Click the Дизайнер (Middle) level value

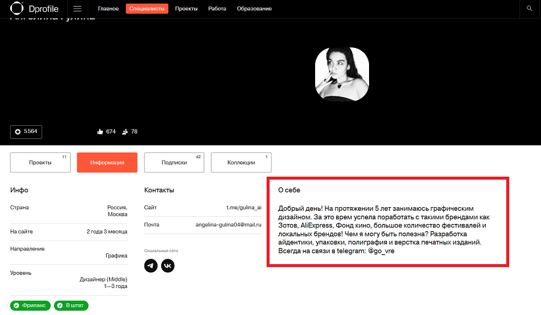[104, 280]
